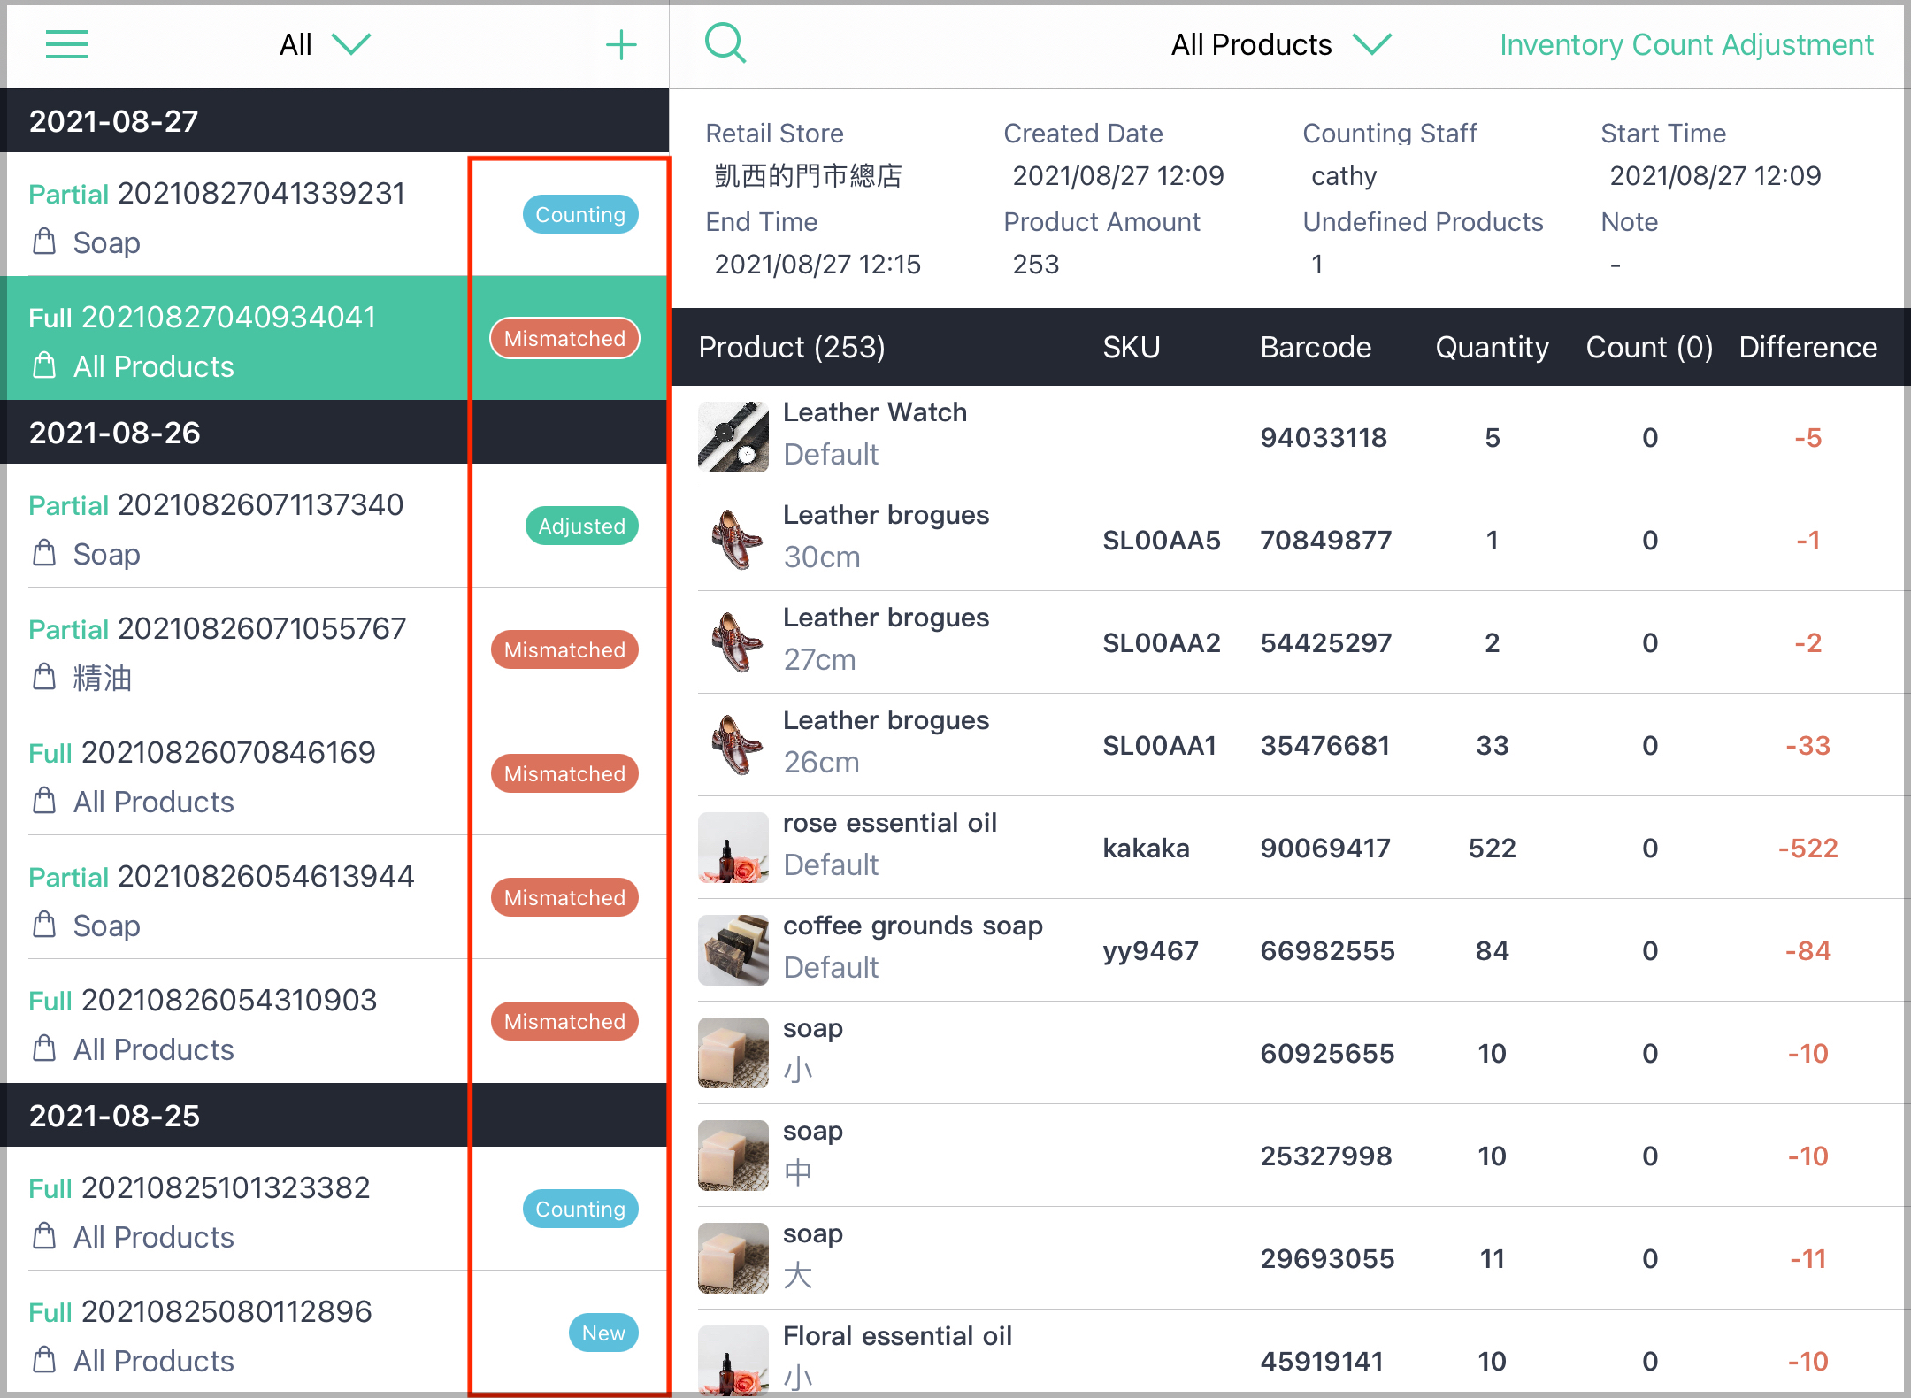Image resolution: width=1911 pixels, height=1398 pixels.
Task: Select the Counting status badge on entry 20210827041339231
Action: click(580, 213)
